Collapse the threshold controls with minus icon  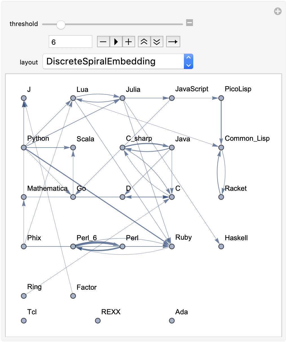pyautogui.click(x=190, y=23)
